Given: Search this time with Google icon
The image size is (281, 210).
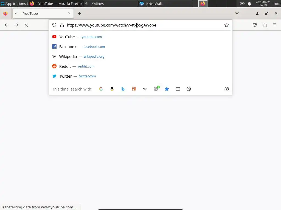Looking at the screenshot, I should pyautogui.click(x=101, y=89).
